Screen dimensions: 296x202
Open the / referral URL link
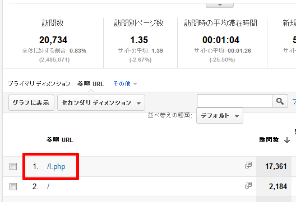pos(48,186)
